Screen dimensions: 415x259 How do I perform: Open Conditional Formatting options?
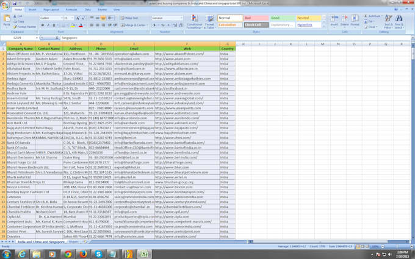pos(193,22)
